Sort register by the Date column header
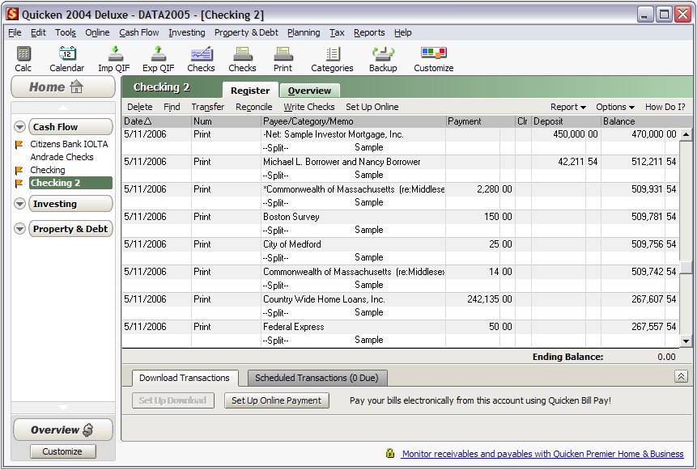 tap(156, 121)
